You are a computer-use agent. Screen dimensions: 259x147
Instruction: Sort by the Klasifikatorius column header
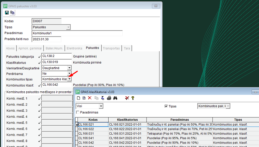click(127, 120)
